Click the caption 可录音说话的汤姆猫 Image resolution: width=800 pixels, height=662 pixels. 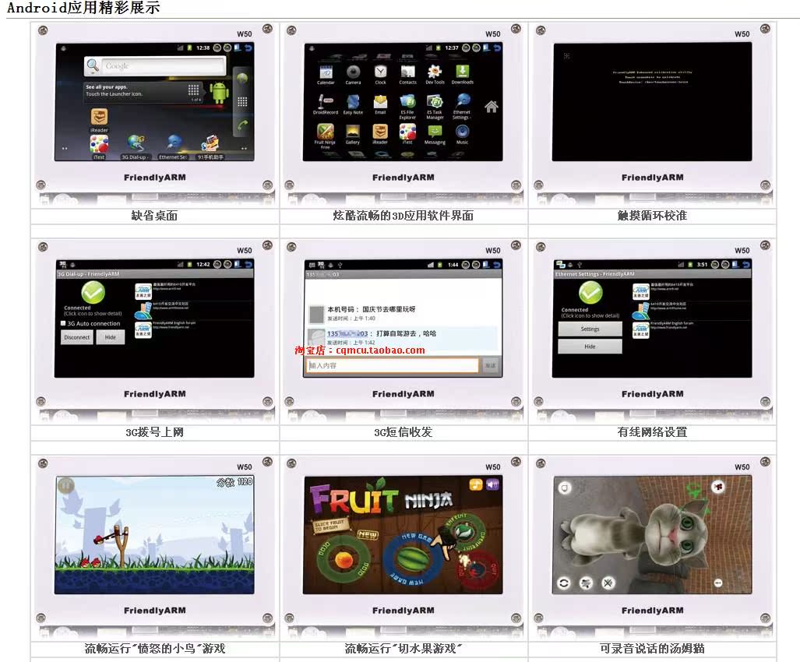[x=652, y=649]
